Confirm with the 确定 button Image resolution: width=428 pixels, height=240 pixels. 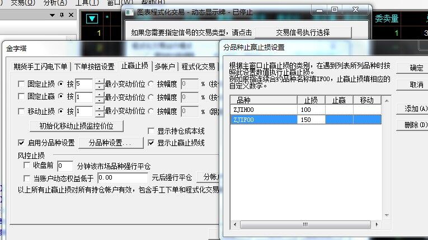(x=413, y=68)
